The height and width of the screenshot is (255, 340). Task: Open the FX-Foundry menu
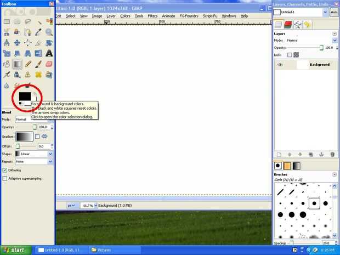pyautogui.click(x=189, y=16)
